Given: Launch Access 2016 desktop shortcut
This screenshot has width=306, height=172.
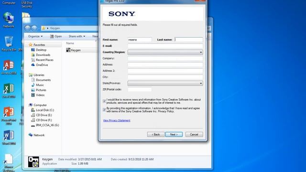Looking at the screenshot, I should point(9,67).
